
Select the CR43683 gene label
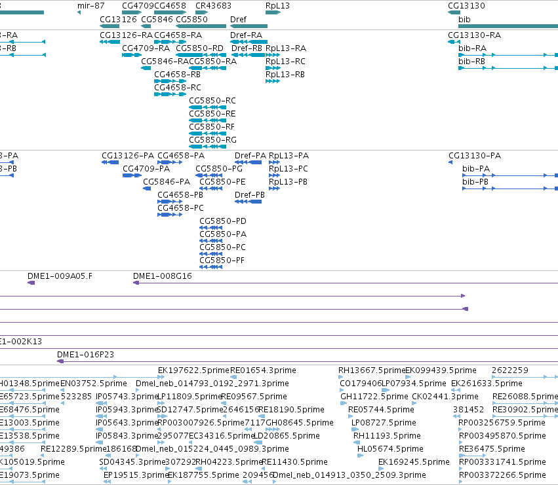tap(213, 6)
